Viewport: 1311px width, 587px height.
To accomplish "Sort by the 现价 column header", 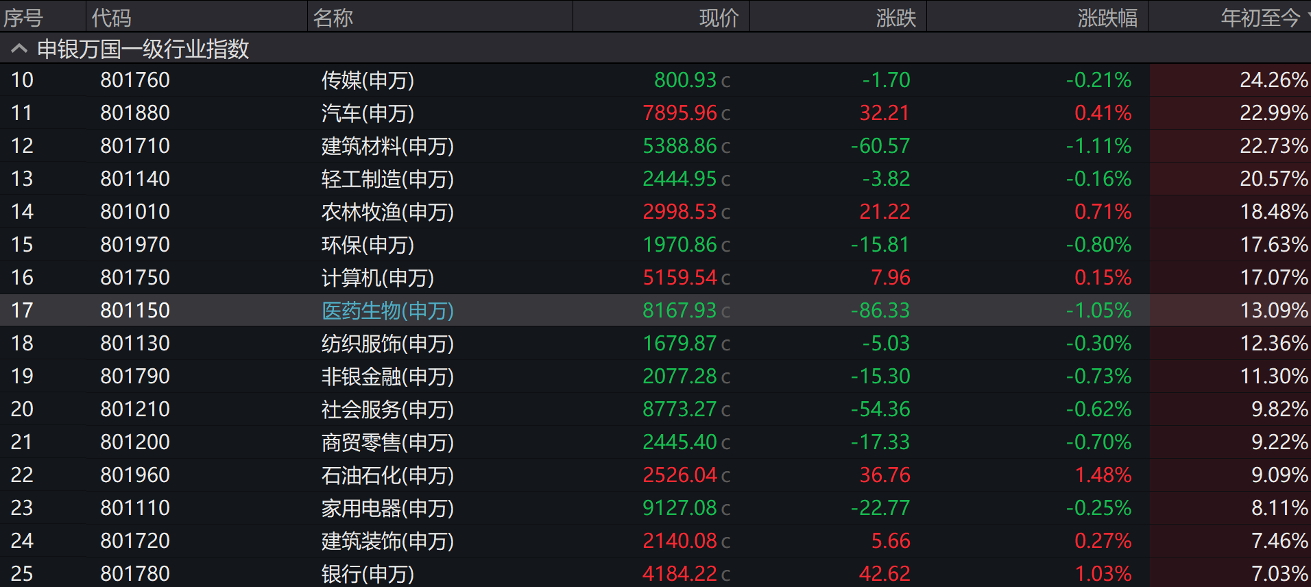I will pos(719,18).
